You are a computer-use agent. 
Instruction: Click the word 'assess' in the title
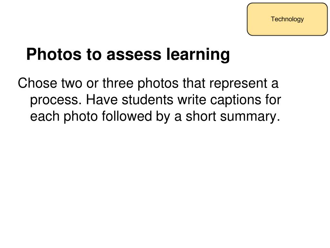point(134,55)
